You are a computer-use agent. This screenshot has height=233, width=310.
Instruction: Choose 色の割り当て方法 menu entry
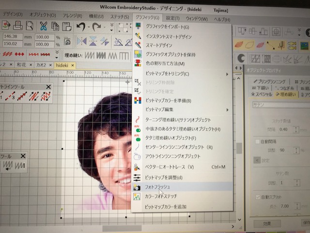click(165, 64)
